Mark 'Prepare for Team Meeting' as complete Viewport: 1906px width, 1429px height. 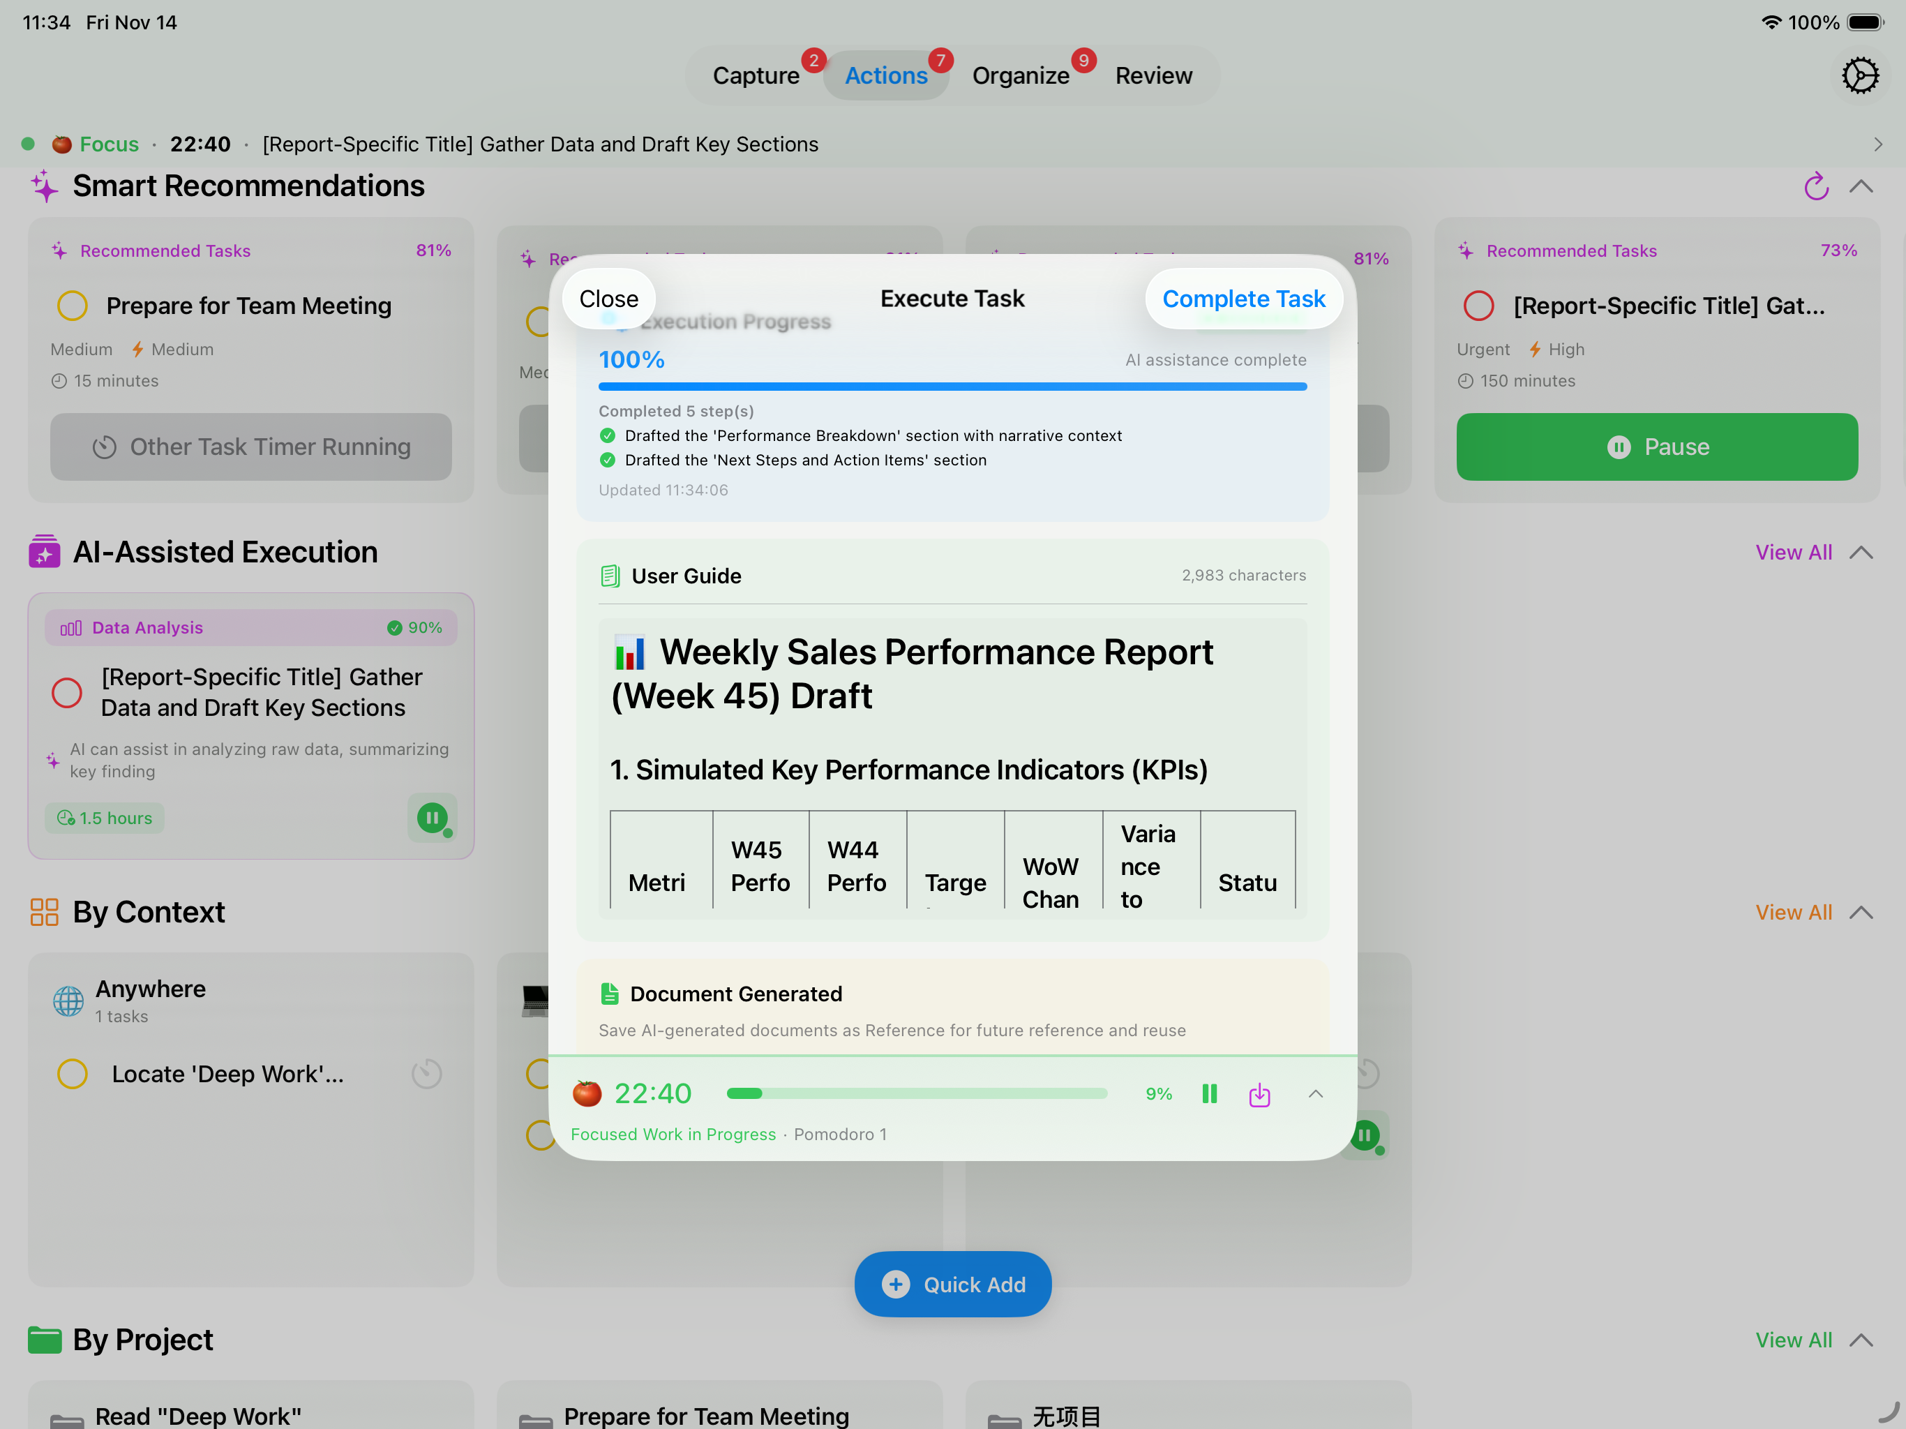tap(72, 306)
